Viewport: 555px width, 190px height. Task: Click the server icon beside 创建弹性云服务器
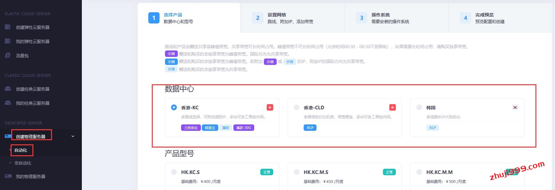(x=8, y=27)
